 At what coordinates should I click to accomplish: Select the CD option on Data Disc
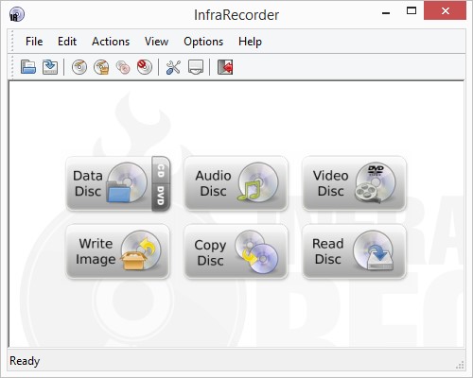pyautogui.click(x=161, y=170)
